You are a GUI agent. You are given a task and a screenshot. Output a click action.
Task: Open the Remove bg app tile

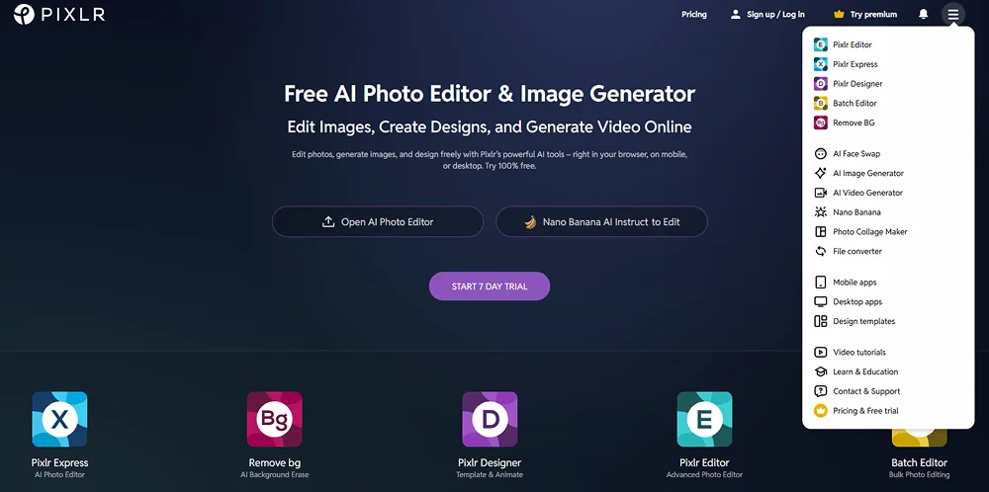click(x=274, y=419)
